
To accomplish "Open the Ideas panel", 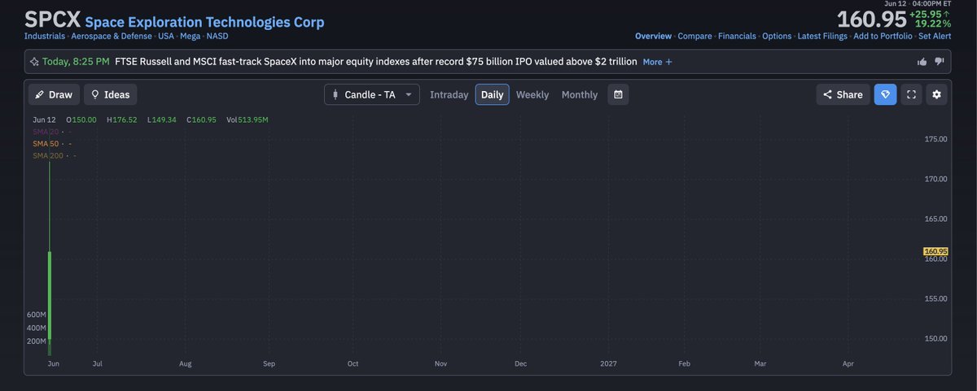I will [110, 94].
